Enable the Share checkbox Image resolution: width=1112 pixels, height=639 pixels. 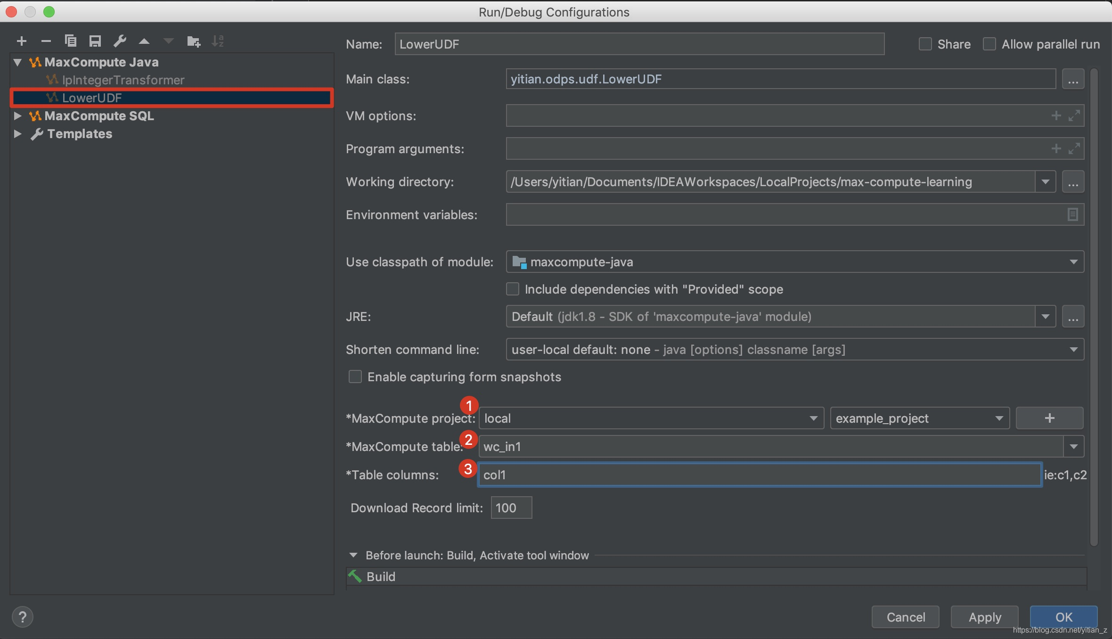tap(925, 44)
